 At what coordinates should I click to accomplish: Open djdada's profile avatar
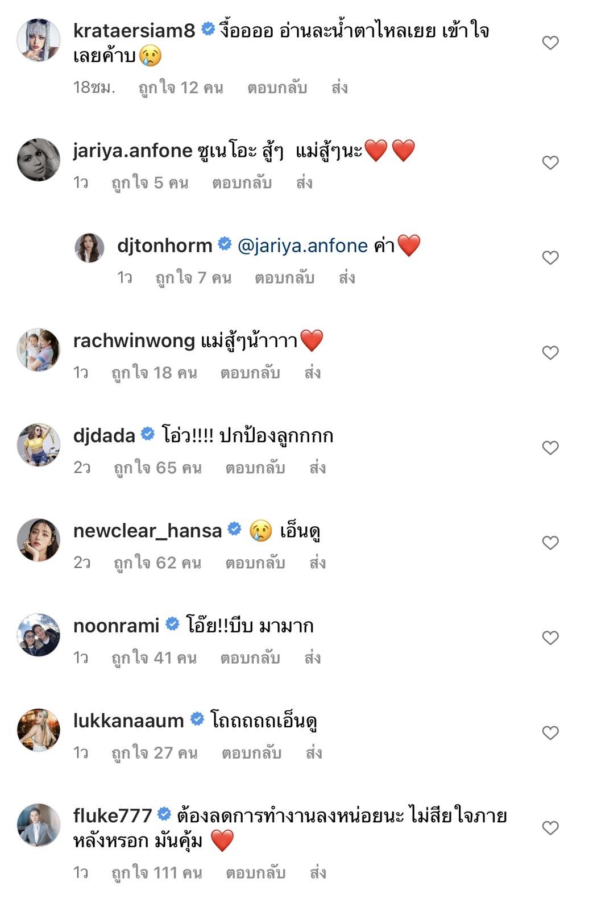point(39,444)
